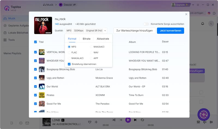
Task: Open the user avatar L
Action: (x=211, y=24)
